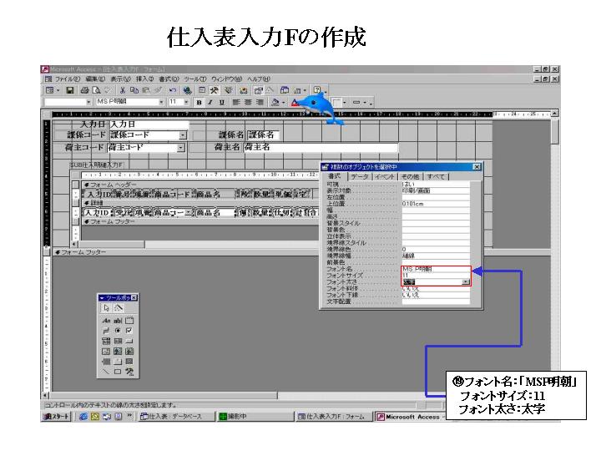Expand the View button dropdown arrow
Viewport: 601px width, 451px height.
pyautogui.click(x=58, y=91)
